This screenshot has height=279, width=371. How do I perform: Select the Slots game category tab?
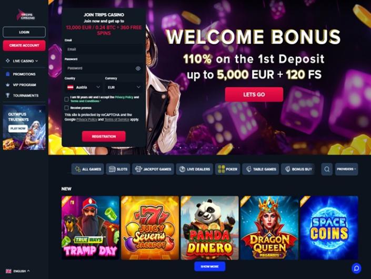[118, 169]
